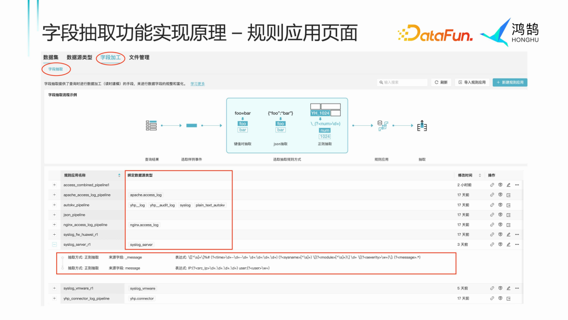Click the edit pencil icon for syslog_vmware_r1
This screenshot has width=568, height=320.
[x=509, y=288]
